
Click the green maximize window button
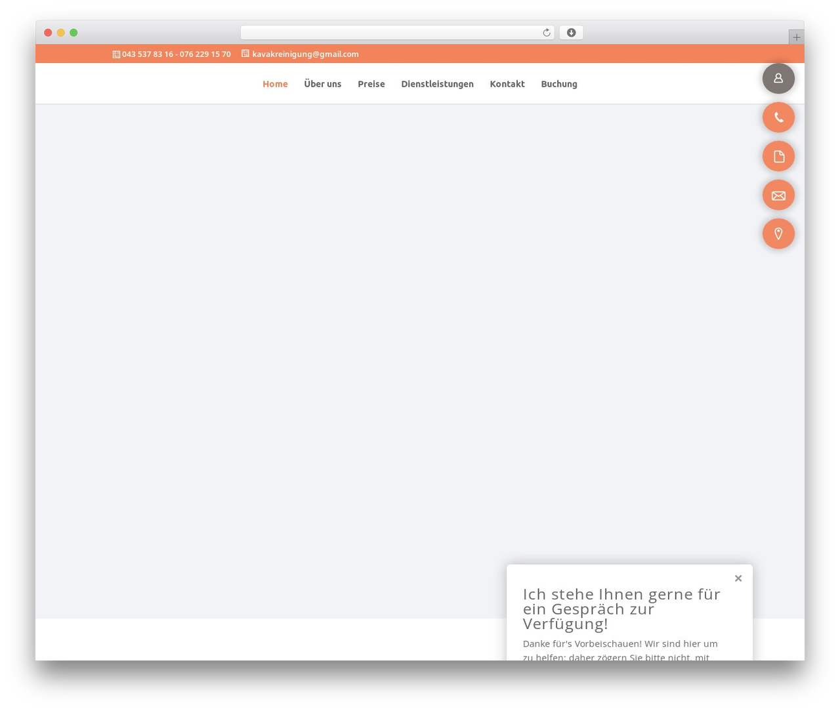[73, 33]
